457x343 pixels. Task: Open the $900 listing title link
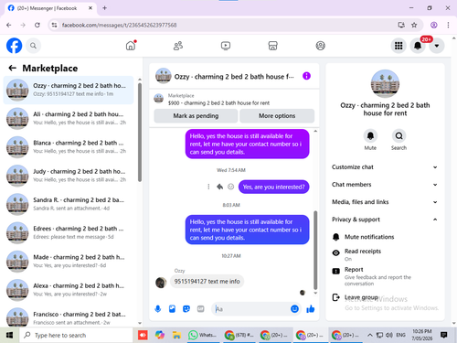[218, 103]
